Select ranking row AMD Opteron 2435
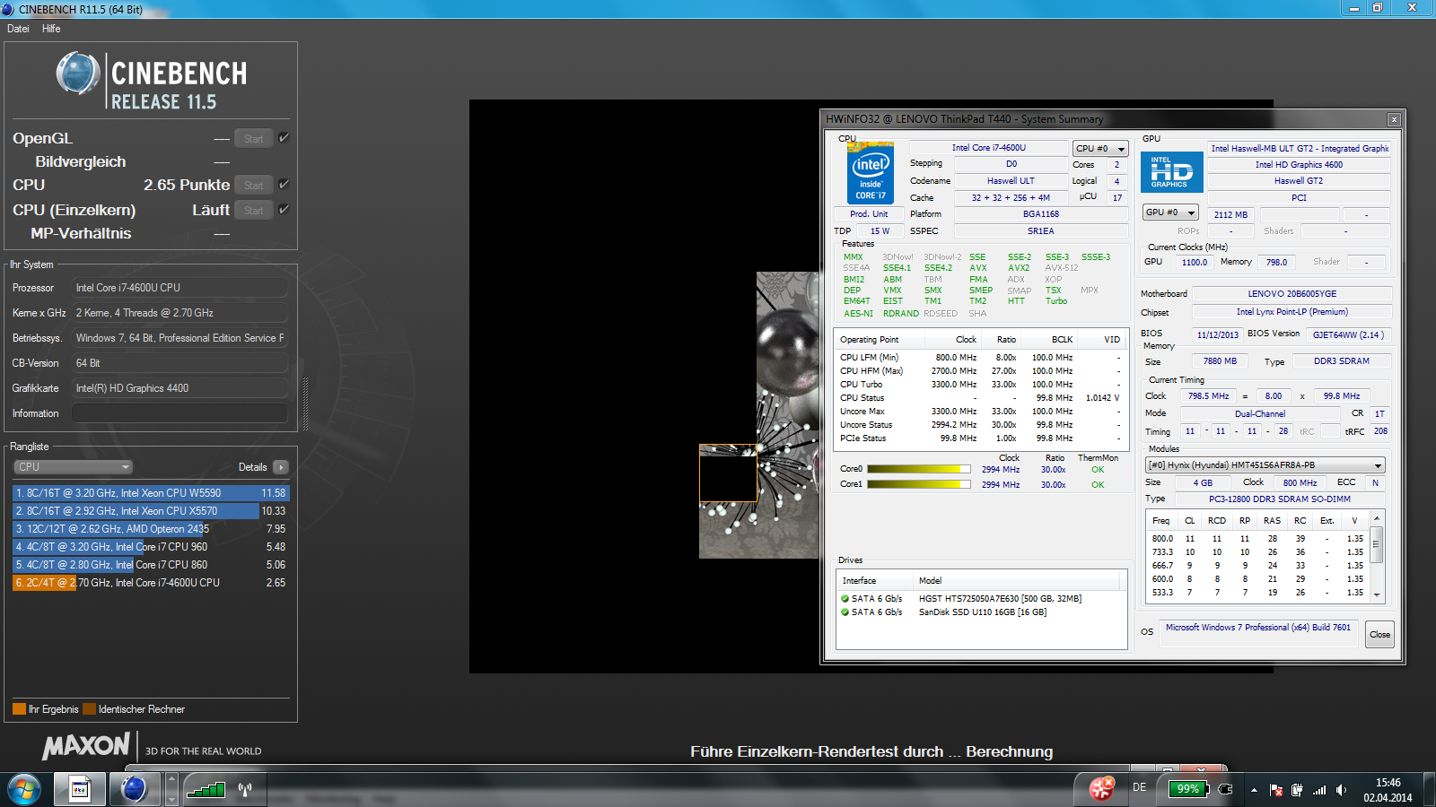1436x807 pixels. [x=151, y=529]
